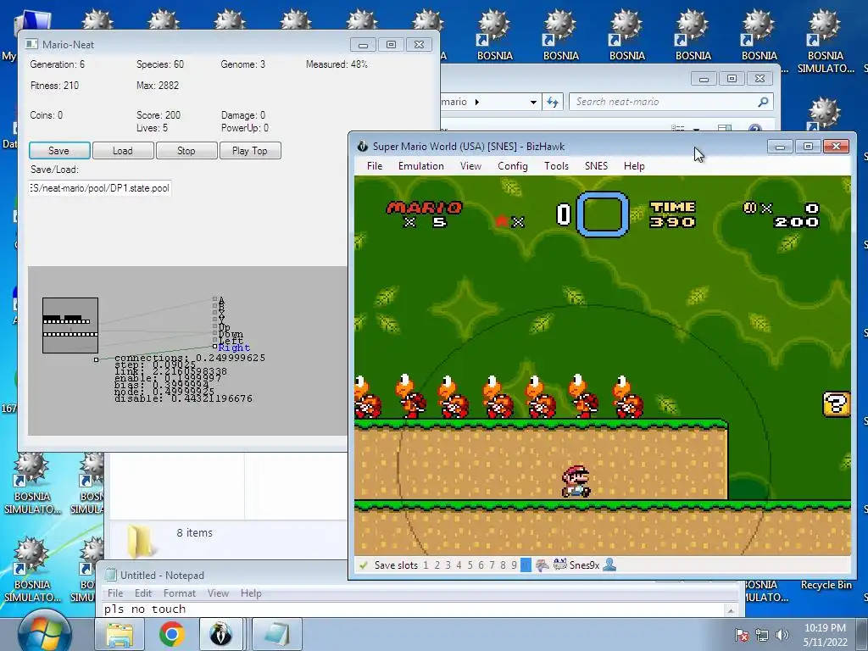This screenshot has width=868, height=651.
Task: Click the Snes9x core icon in status bar
Action: (x=559, y=565)
